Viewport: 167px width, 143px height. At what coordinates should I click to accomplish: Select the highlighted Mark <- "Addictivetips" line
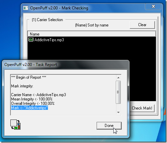(30, 108)
